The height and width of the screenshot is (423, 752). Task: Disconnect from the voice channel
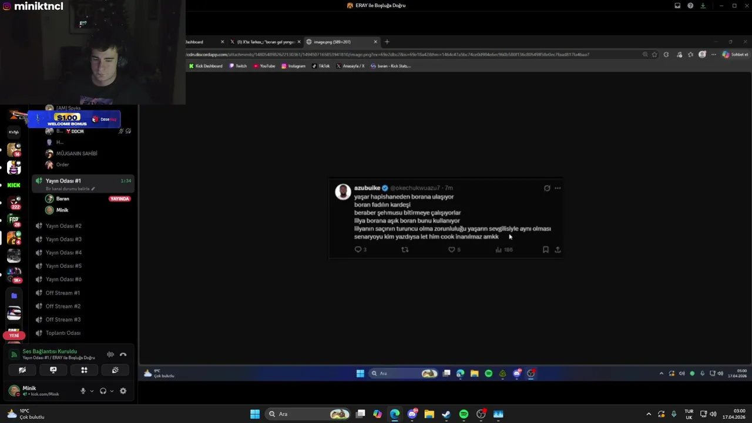(123, 354)
